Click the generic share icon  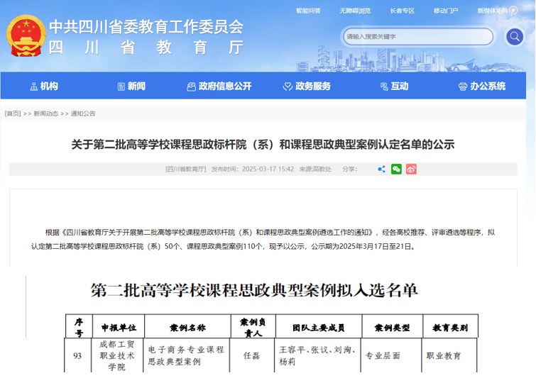381,169
